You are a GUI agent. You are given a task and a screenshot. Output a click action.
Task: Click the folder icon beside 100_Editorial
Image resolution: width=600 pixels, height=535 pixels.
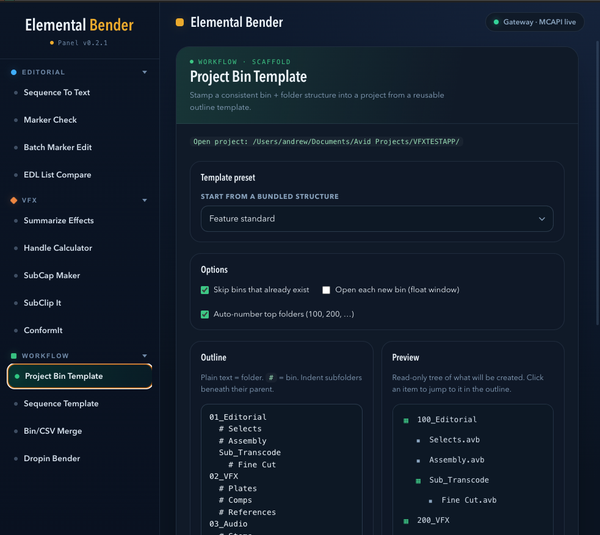coord(406,421)
